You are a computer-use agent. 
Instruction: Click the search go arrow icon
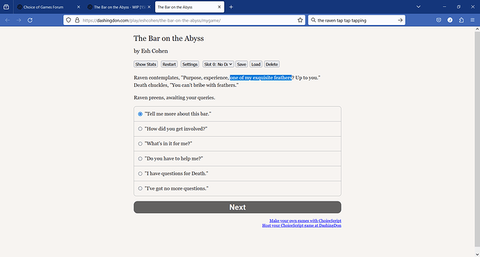400,20
